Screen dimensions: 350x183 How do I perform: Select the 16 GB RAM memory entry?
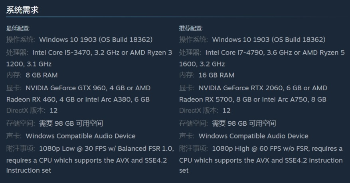click(x=216, y=75)
